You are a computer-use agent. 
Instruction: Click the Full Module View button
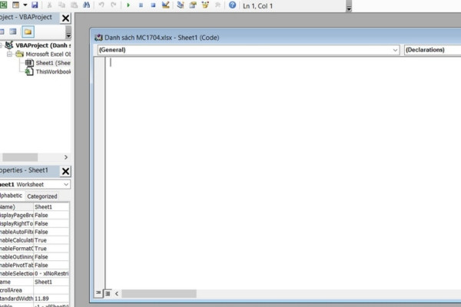tap(108, 293)
